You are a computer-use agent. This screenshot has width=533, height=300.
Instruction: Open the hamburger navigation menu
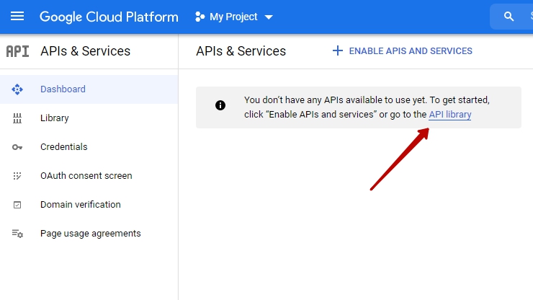[17, 17]
